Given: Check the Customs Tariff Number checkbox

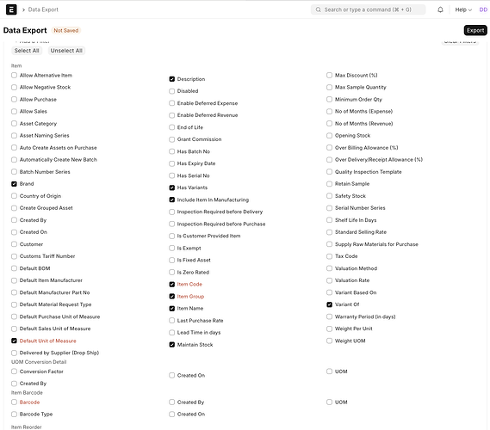Looking at the screenshot, I should (14, 256).
